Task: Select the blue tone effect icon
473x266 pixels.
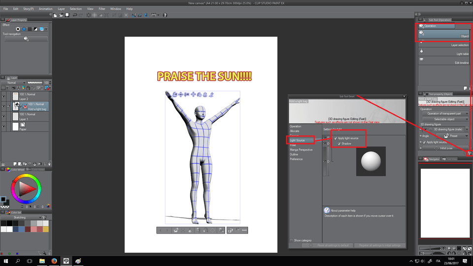Action: click(24, 29)
